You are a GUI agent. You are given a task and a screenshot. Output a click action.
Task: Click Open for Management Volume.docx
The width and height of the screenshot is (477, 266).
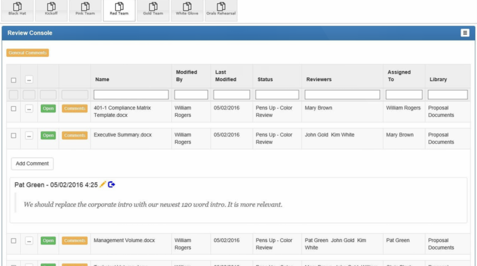pos(48,240)
